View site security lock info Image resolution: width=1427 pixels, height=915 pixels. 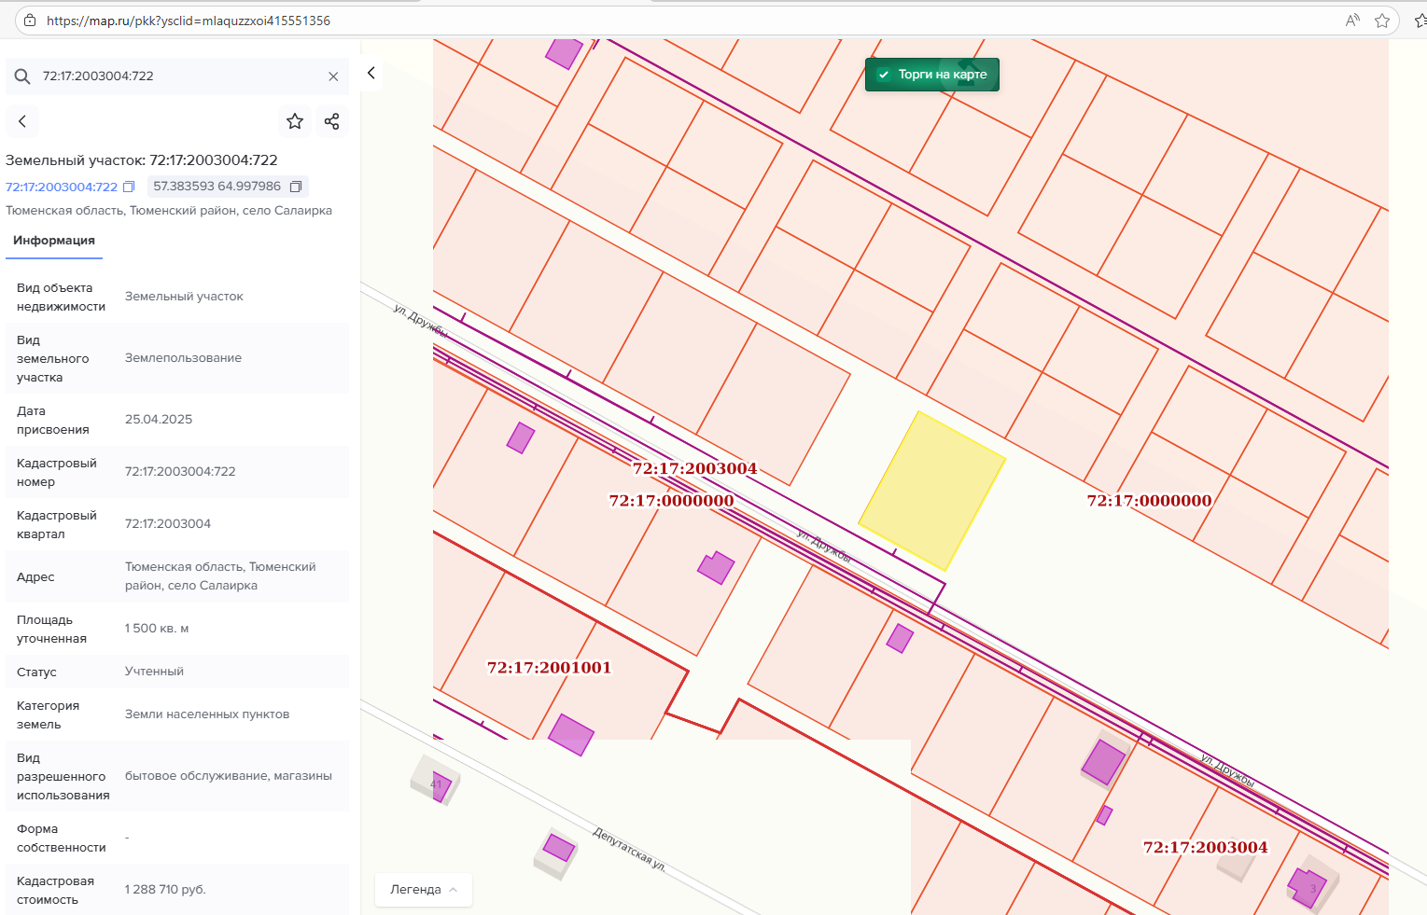(x=30, y=21)
